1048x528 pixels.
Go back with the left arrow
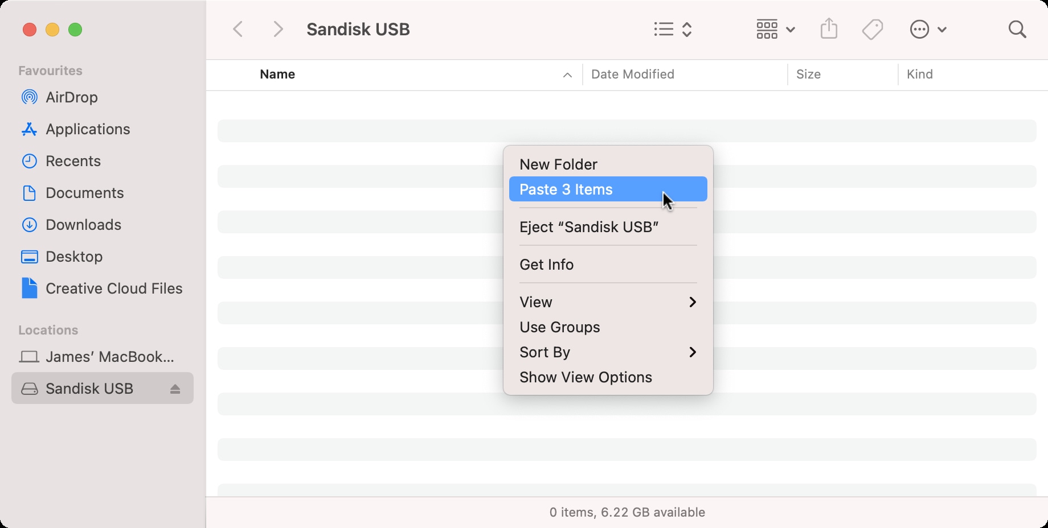click(x=239, y=29)
